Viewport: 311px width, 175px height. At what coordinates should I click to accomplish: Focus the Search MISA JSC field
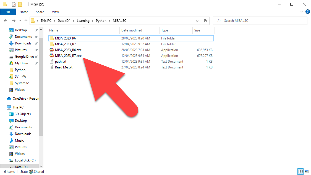click(260, 21)
